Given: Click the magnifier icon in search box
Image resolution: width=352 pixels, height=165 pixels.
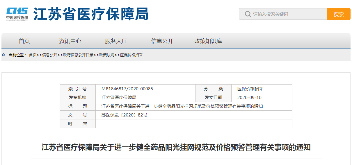Looking at the screenshot, I should (248, 14).
